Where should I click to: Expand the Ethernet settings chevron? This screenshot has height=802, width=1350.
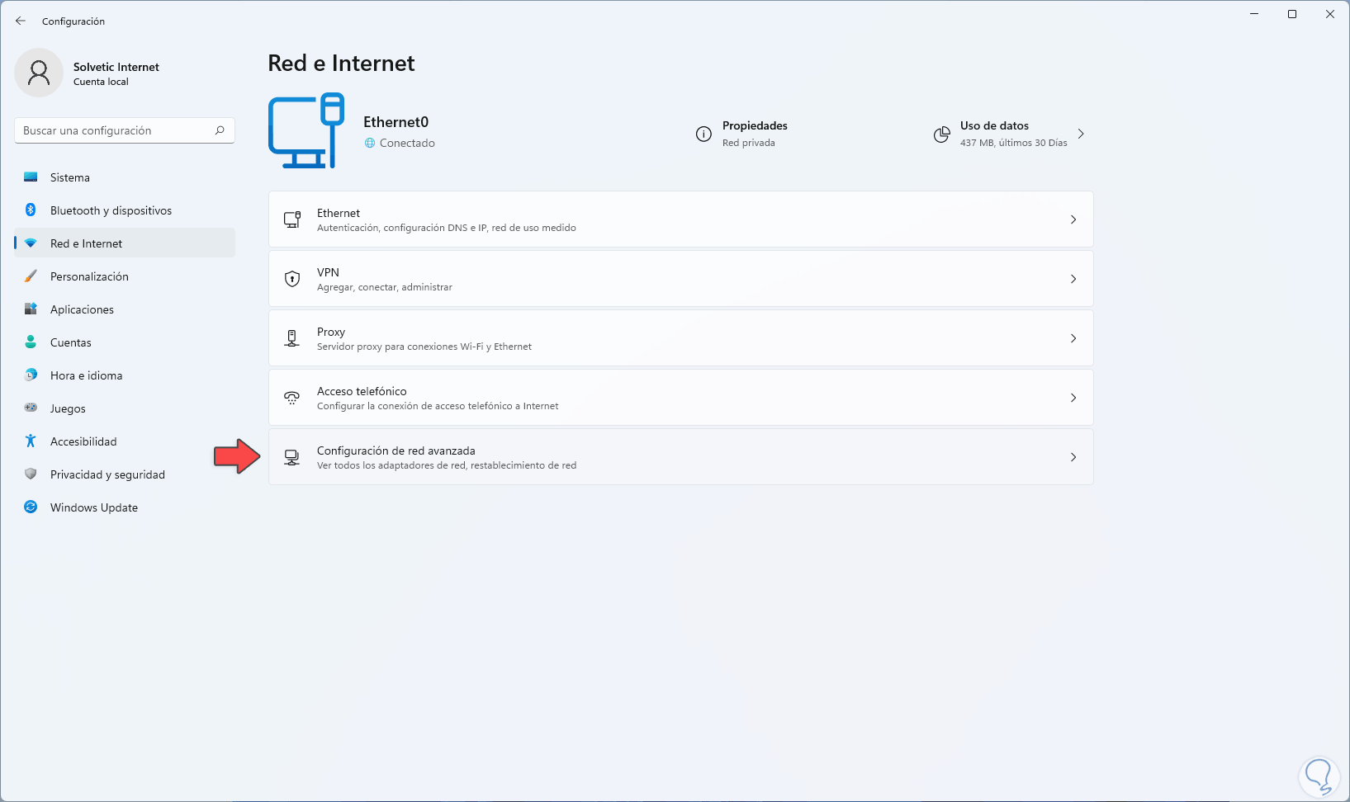1073,219
